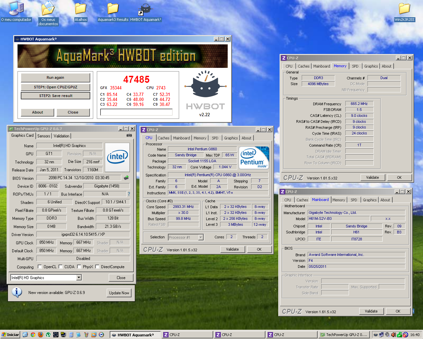423x339 pixels.
Task: Launch the media player icon in quick launch
Action: point(101,335)
